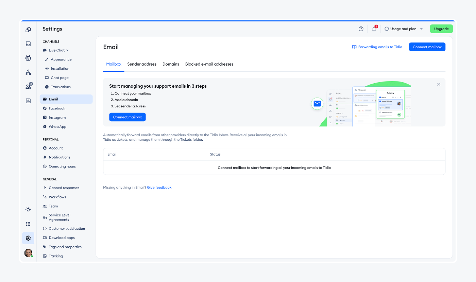This screenshot has width=476, height=282.
Task: Open the Inbox panel from the sidebar
Action: pyautogui.click(x=28, y=43)
